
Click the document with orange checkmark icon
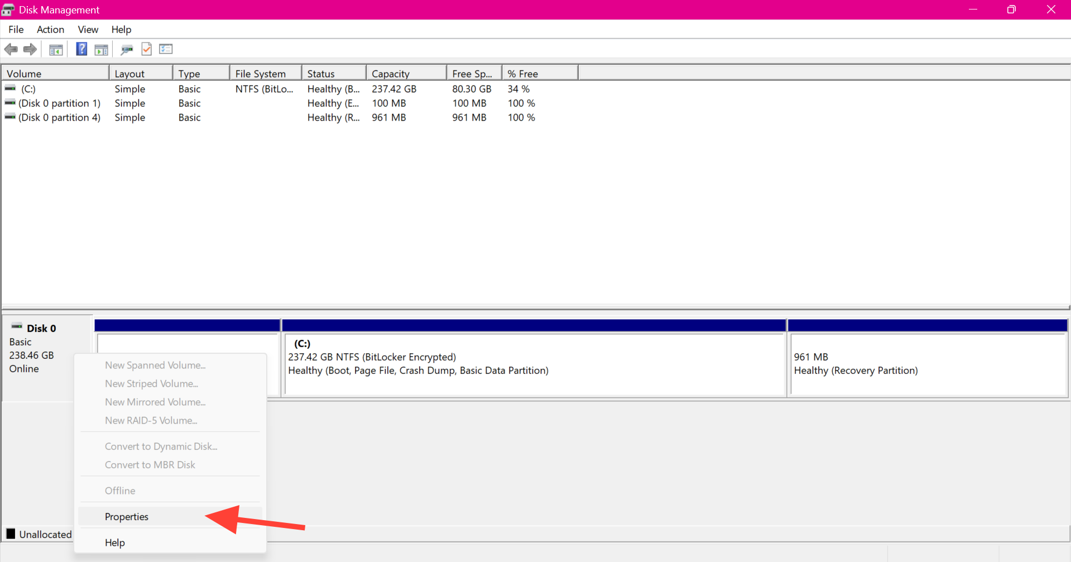(x=146, y=49)
